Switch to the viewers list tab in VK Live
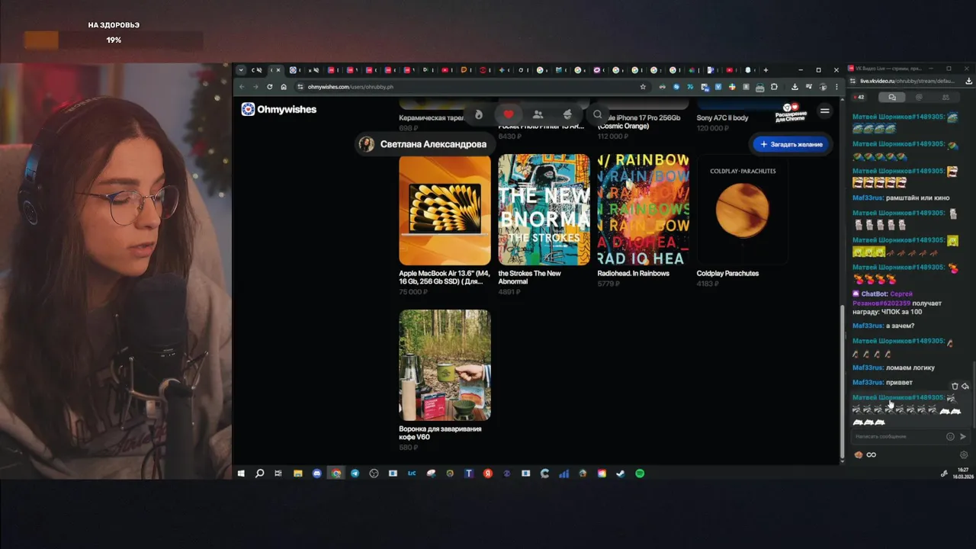976x549 pixels. [945, 98]
